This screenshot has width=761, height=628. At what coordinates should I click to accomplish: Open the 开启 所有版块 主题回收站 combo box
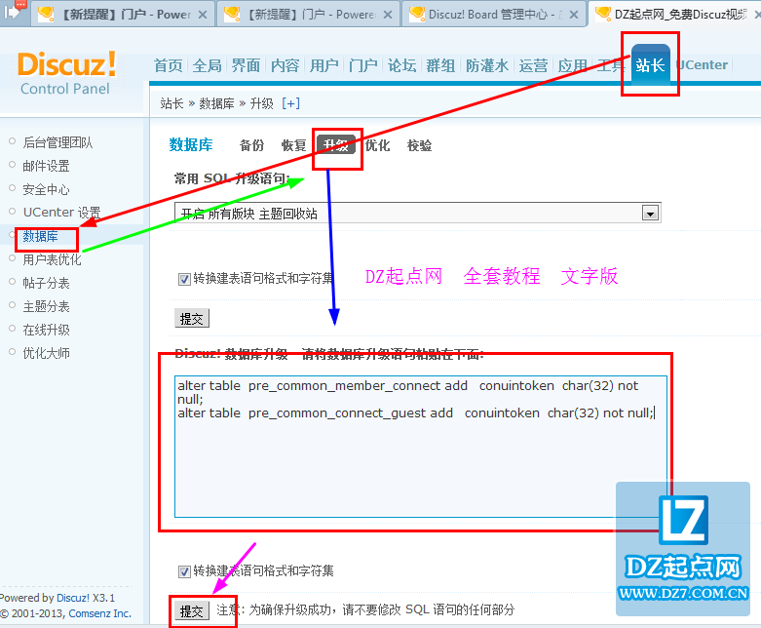coord(417,214)
